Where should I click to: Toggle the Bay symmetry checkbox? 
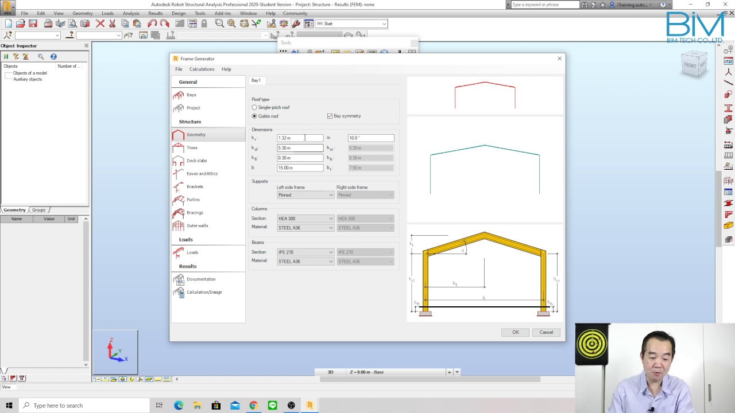(x=330, y=116)
